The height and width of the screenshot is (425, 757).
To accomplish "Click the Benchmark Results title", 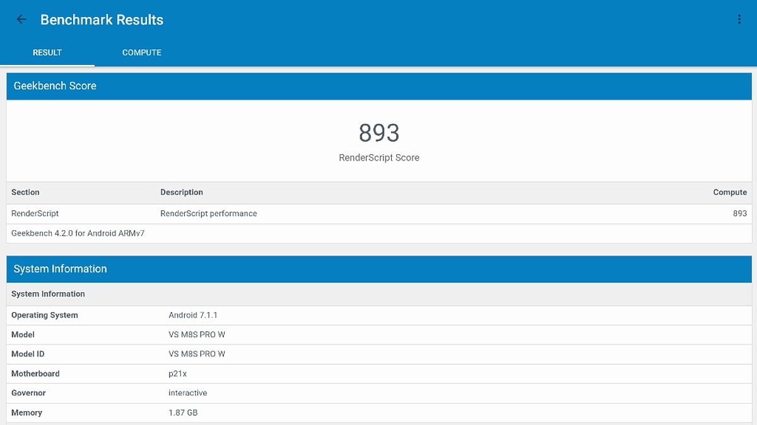I will point(102,19).
